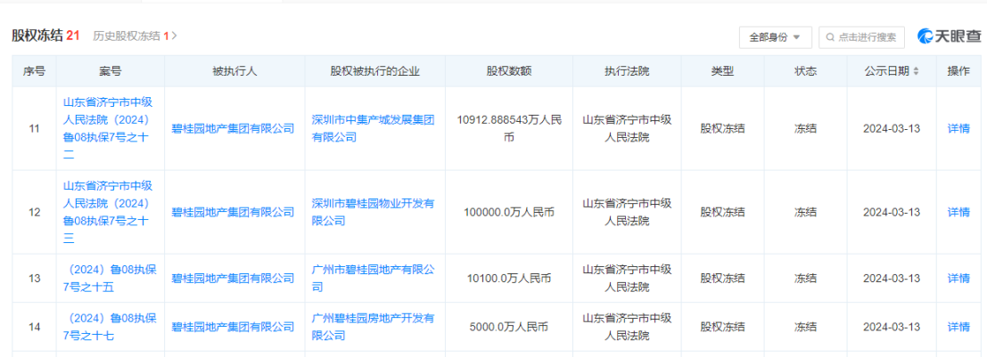Viewport: 987px width, 357px height.
Task: Click the 被执行人 column header
Action: point(234,71)
